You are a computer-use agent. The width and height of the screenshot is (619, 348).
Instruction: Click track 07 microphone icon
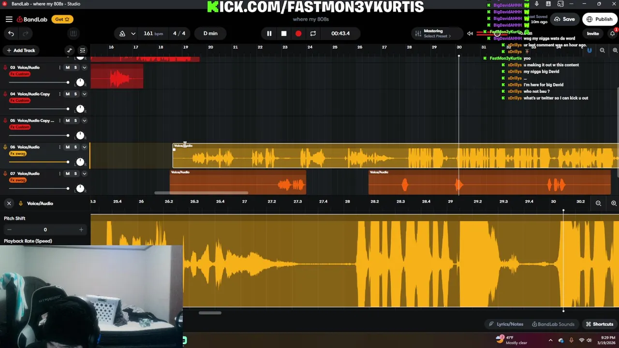click(x=5, y=174)
